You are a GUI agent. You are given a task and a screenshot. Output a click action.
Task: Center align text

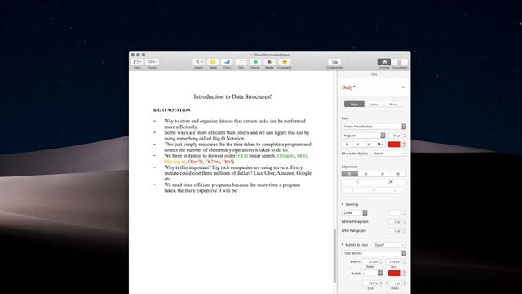366,174
